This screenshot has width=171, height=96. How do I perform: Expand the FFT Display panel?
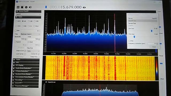(x=26, y=65)
